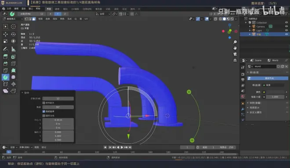Play the animation in timeline
This screenshot has height=168, width=290.
[122, 147]
